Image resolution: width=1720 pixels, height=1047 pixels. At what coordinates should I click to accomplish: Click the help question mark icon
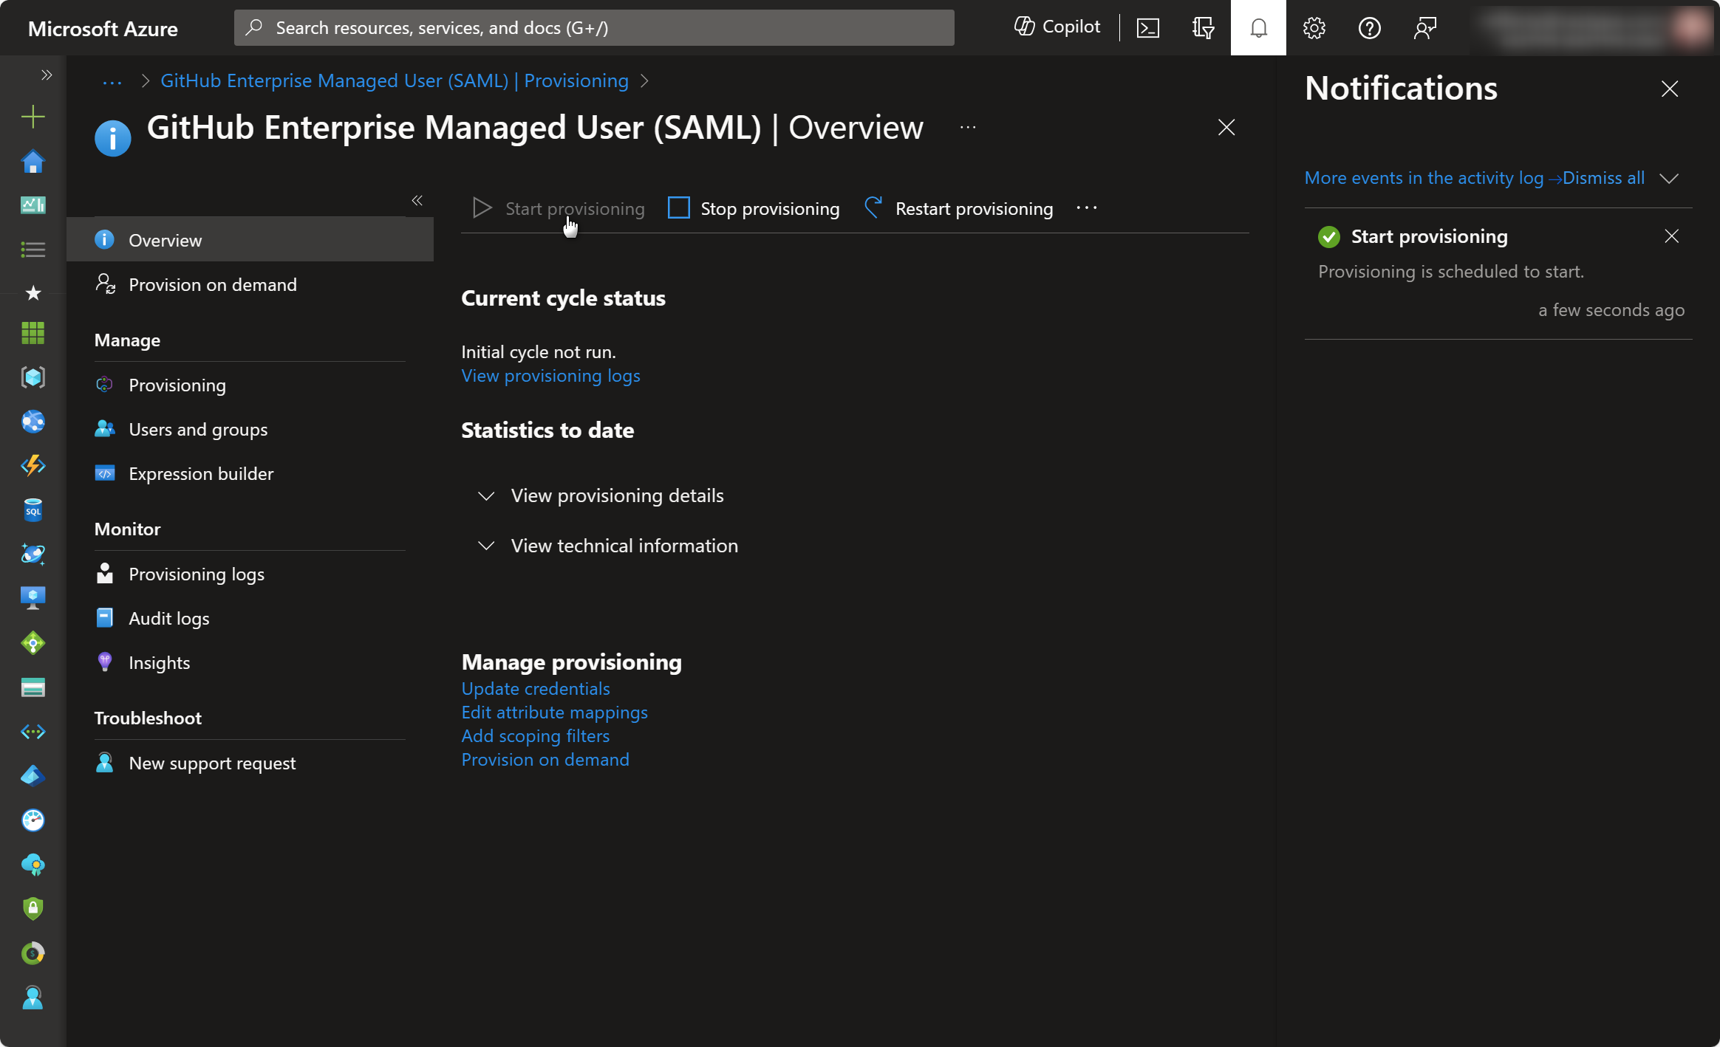click(x=1369, y=28)
